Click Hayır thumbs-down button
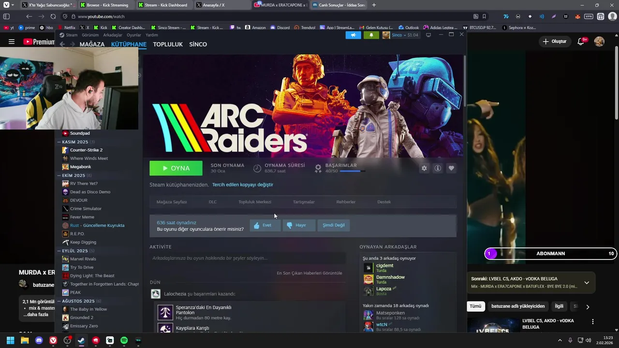The width and height of the screenshot is (619, 348). [x=298, y=225]
